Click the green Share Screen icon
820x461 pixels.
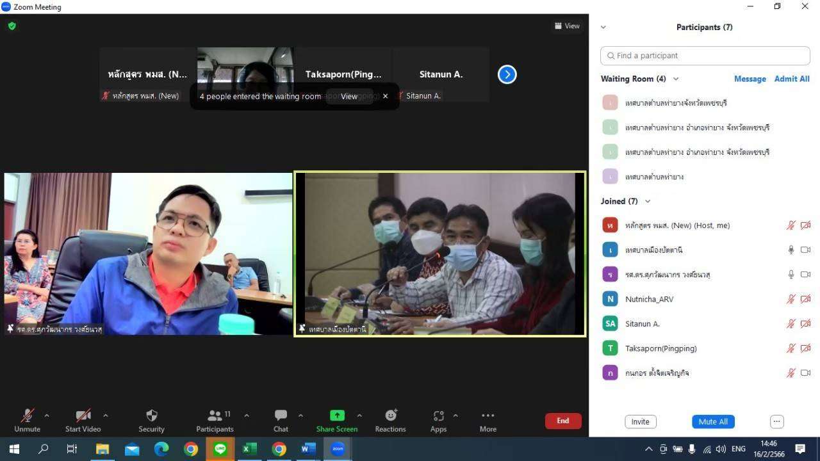(x=337, y=416)
